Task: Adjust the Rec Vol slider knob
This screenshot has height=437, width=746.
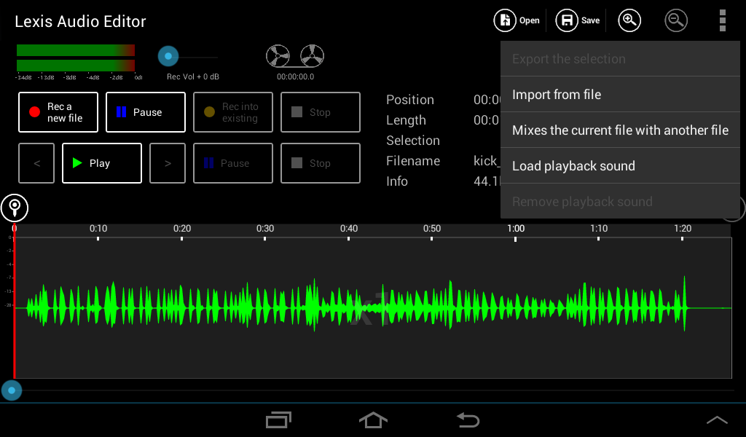Action: click(168, 56)
